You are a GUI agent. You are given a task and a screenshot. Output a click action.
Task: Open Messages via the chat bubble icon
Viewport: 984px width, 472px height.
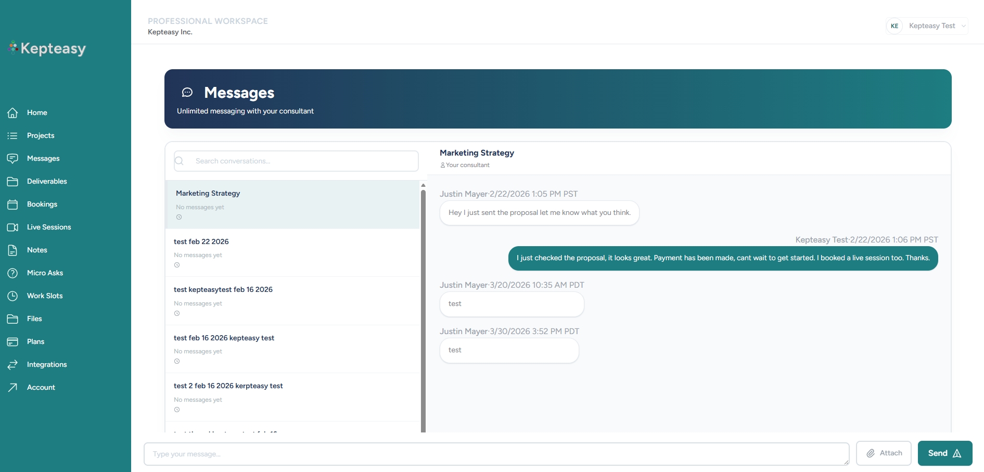coord(12,159)
